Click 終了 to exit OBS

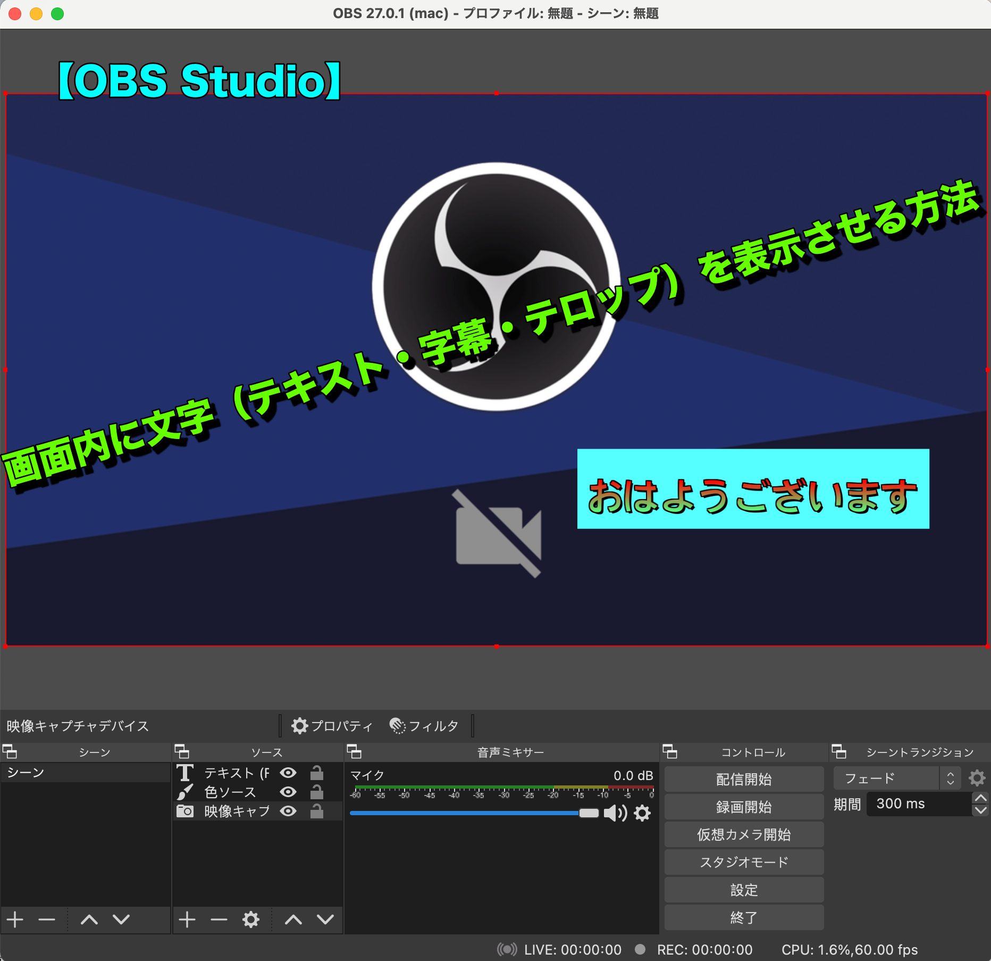[744, 918]
